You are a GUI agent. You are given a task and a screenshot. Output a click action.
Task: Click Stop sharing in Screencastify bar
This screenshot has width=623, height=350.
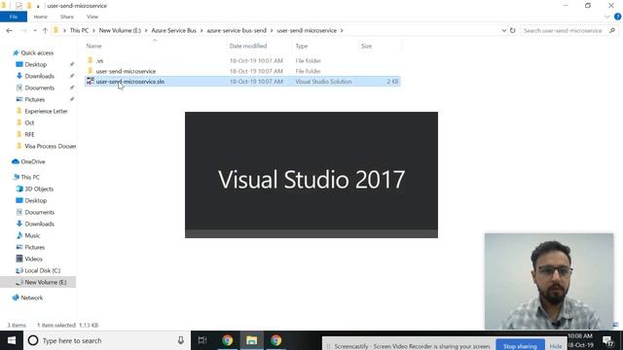520,346
